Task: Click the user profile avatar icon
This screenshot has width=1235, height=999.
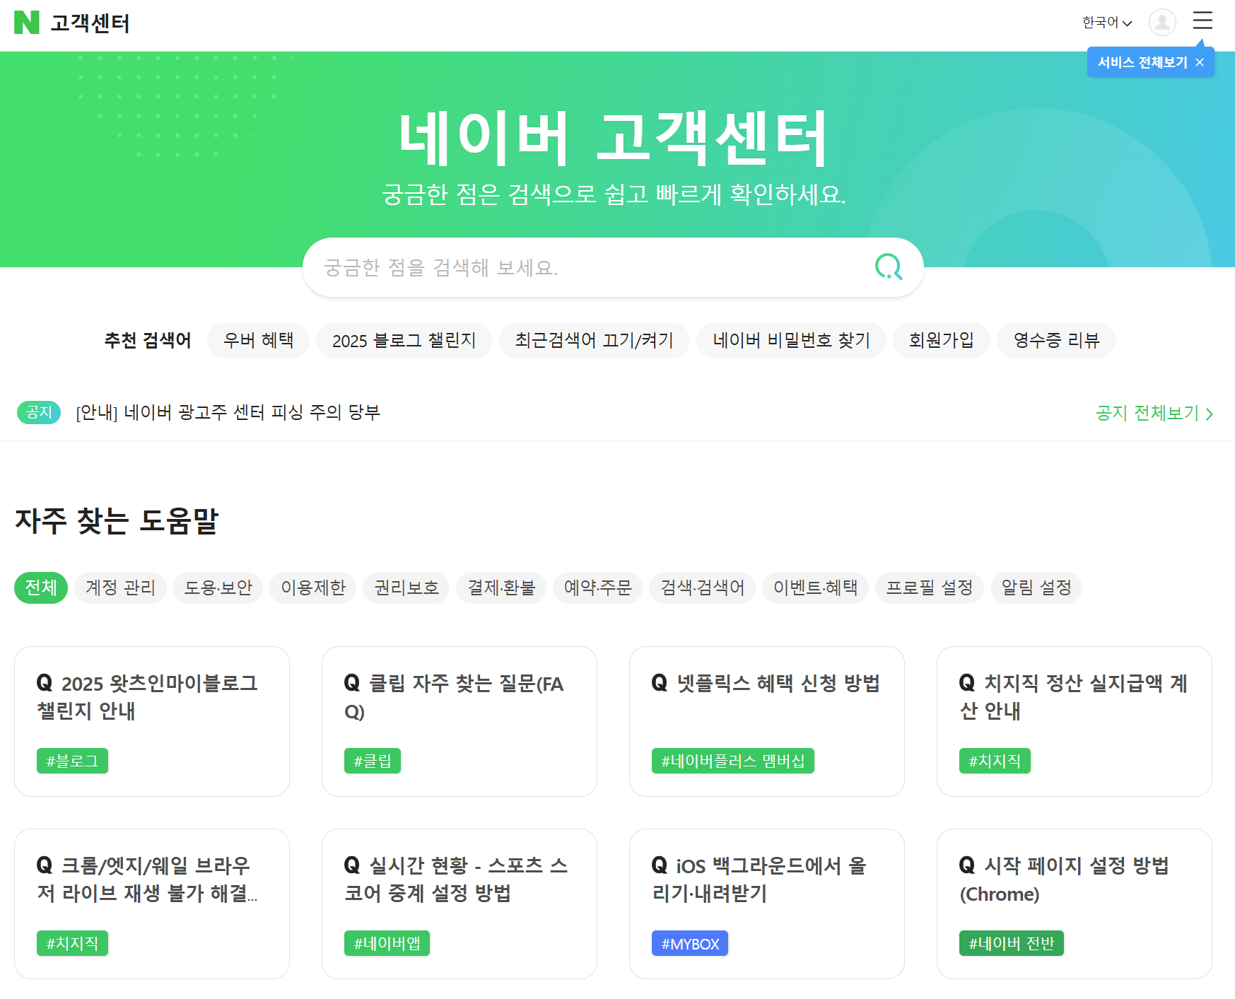Action: pyautogui.click(x=1162, y=23)
